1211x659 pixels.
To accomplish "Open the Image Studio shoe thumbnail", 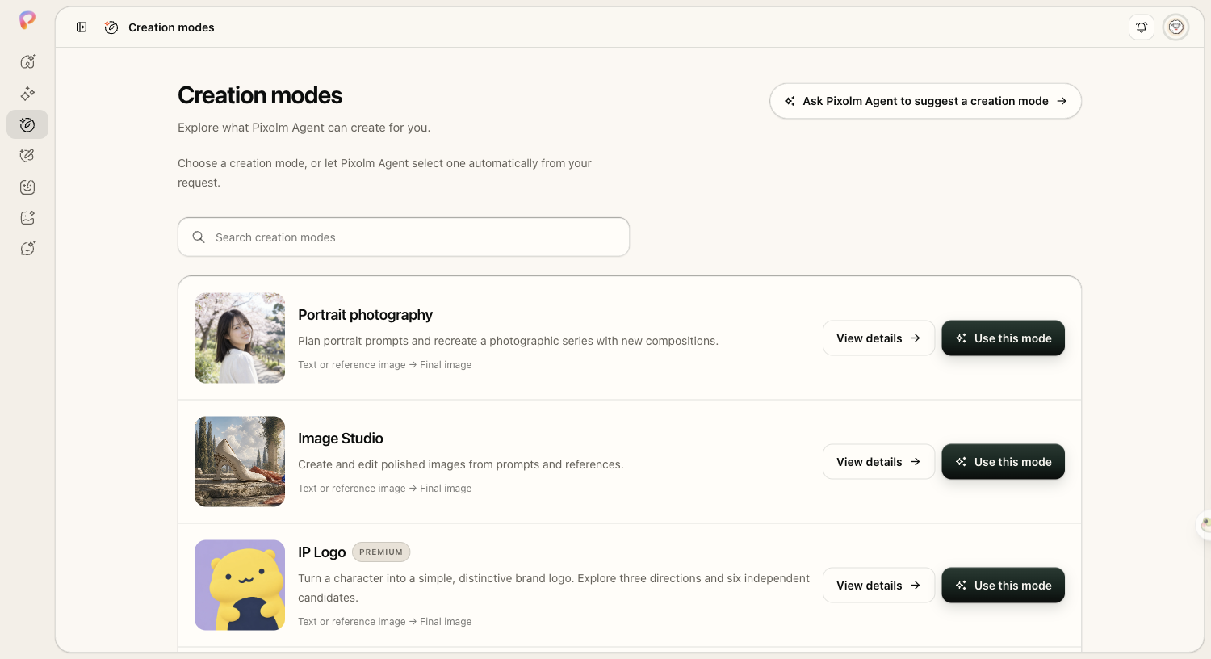I will tap(240, 461).
